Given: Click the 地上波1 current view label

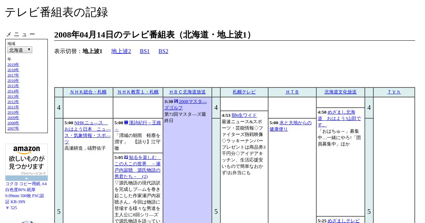Looking at the screenshot, I should pyautogui.click(x=92, y=51).
